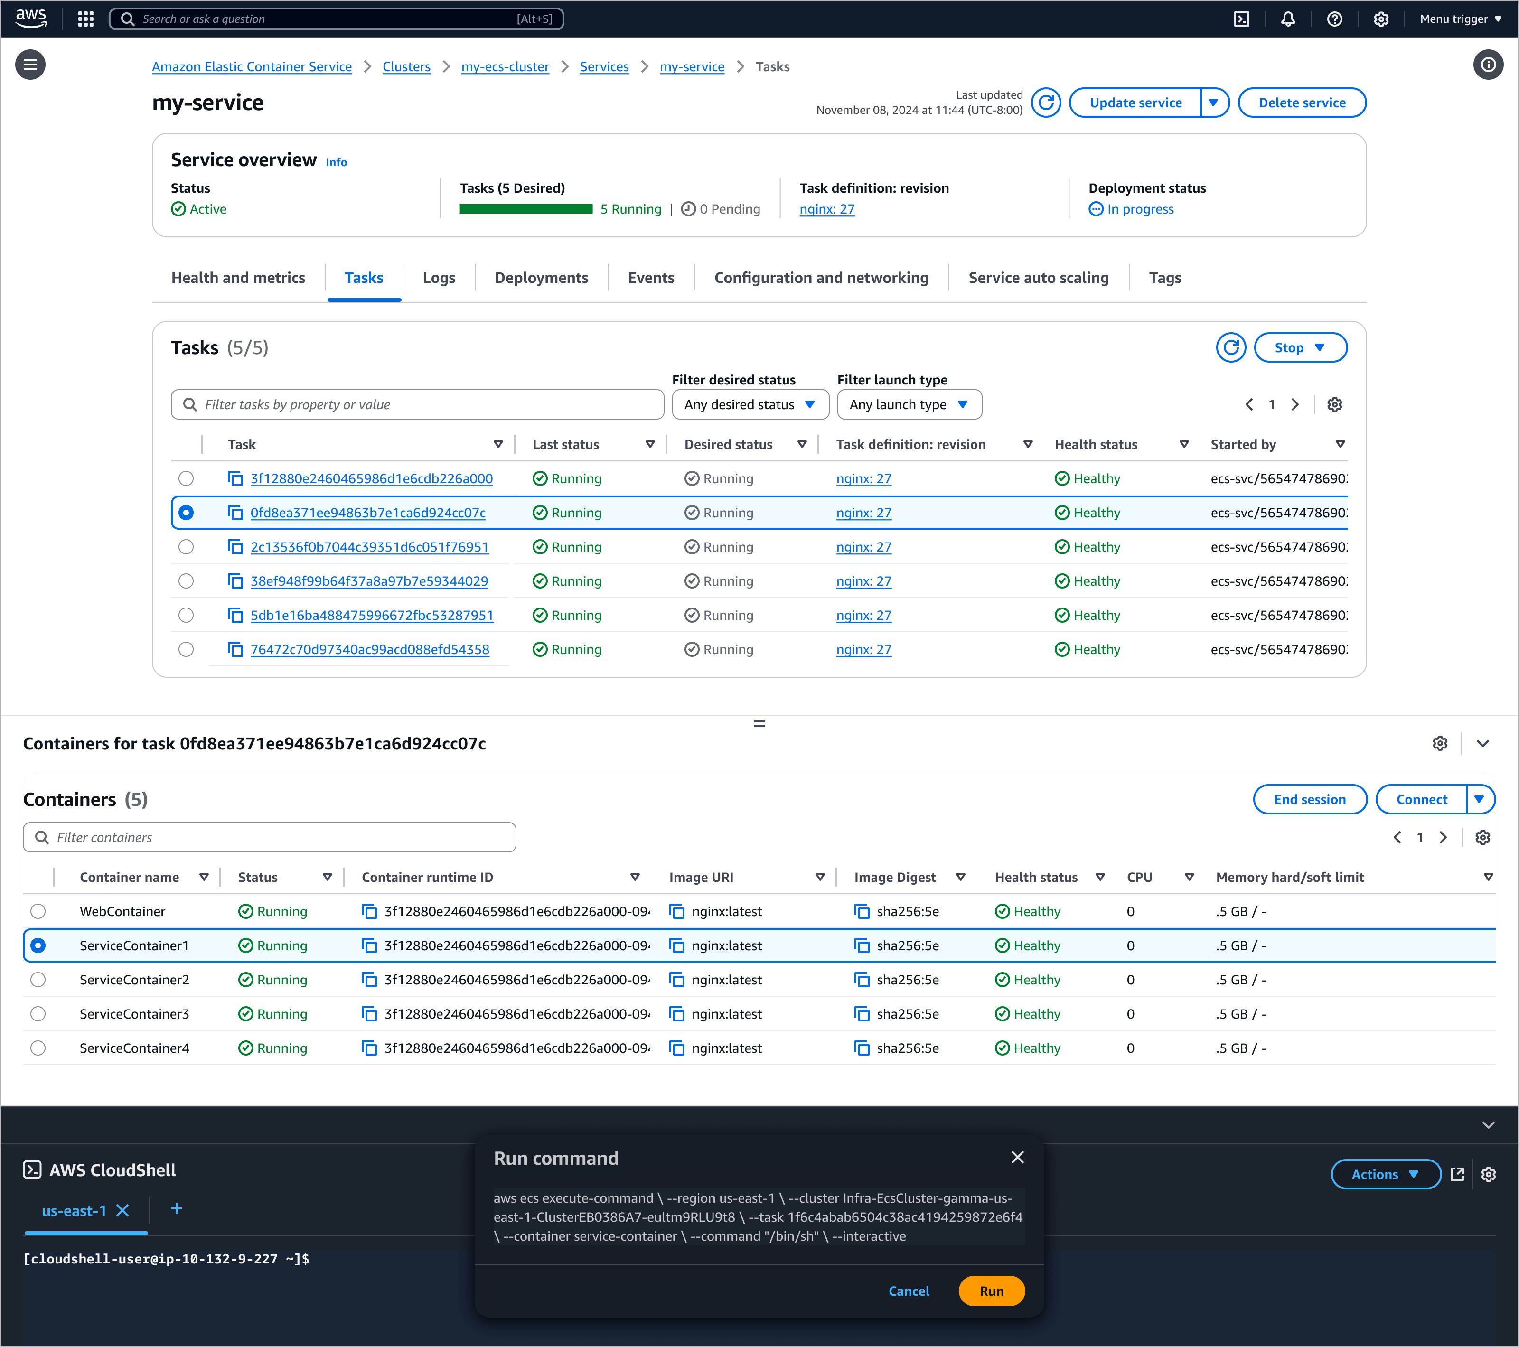This screenshot has width=1519, height=1347.
Task: Open my-ecs-cluster breadcrumb link
Action: pos(505,67)
